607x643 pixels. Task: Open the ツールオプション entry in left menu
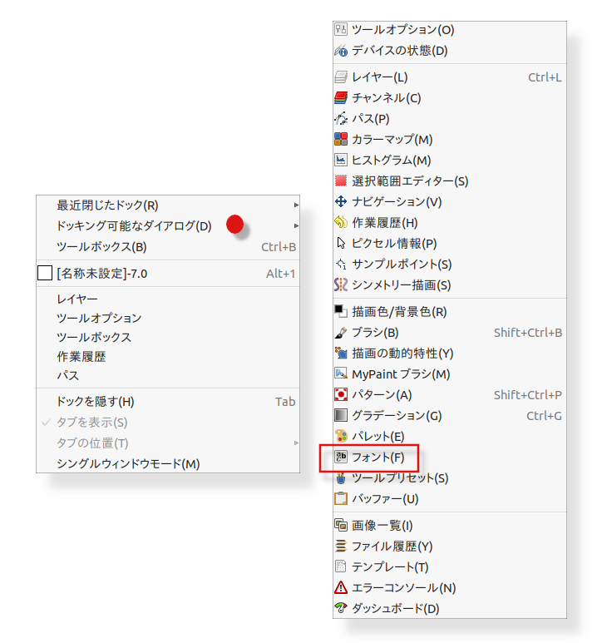99,319
